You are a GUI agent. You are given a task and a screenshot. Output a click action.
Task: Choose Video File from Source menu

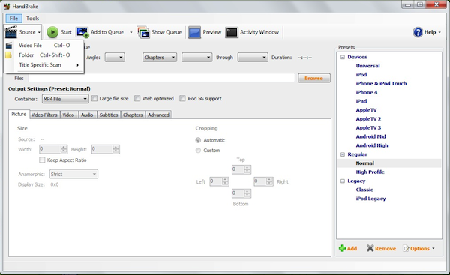pos(44,45)
